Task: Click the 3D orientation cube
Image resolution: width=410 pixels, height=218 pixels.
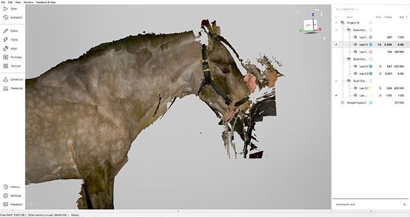Action: tap(310, 25)
